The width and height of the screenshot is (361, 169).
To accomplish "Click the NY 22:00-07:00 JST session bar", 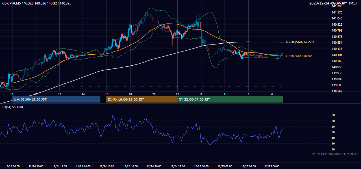I will [230, 99].
